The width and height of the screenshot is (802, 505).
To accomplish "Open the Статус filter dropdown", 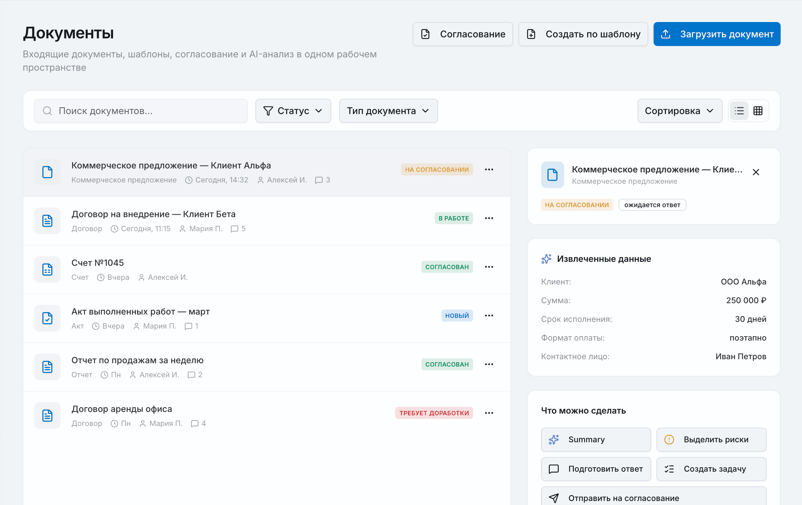I will [293, 110].
